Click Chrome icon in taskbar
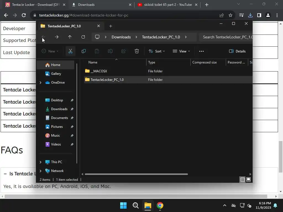Image resolution: width=283 pixels, height=212 pixels. 160,205
